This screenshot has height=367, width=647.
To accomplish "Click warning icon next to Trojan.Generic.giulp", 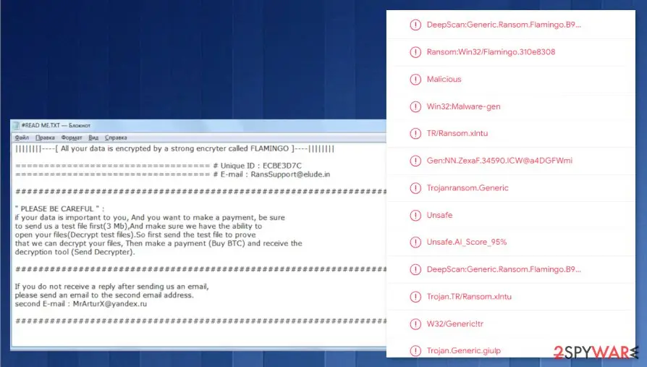I will (x=415, y=351).
